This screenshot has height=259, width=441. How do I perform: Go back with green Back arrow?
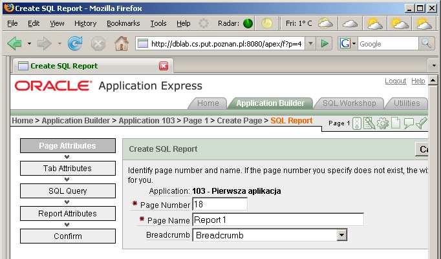point(15,43)
